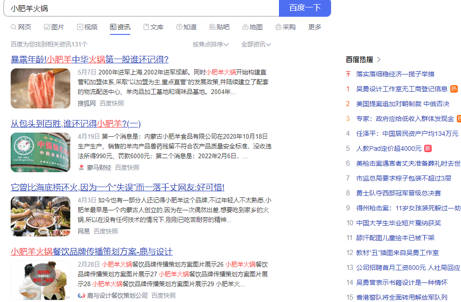Viewport: 461px width, 302px height.
Task: Switch to the 采购 (Purchase) tab
Action: point(285,27)
